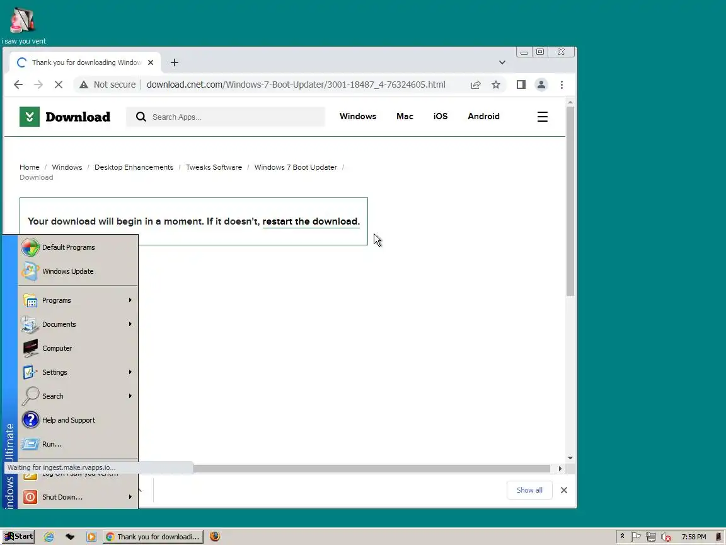726x545 pixels.
Task: Follow the Home breadcrumb link
Action: point(29,167)
